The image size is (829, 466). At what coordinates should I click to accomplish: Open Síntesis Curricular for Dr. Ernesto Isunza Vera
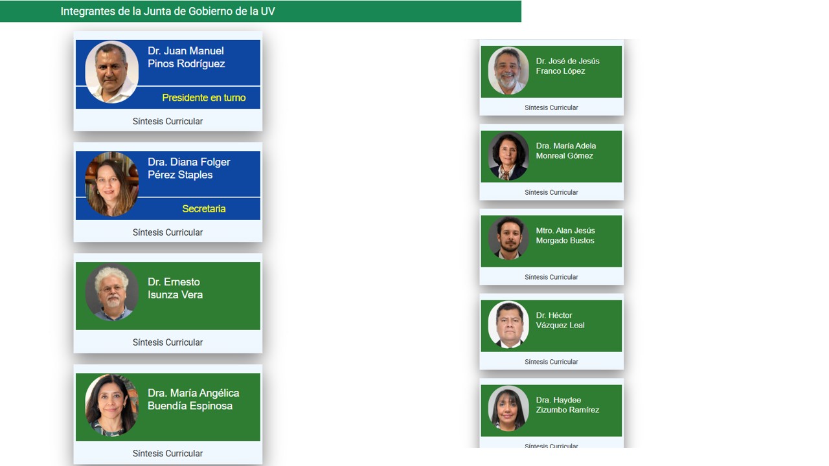pyautogui.click(x=168, y=342)
